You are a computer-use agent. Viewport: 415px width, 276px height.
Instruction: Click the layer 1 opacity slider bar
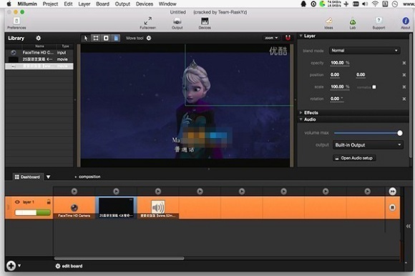tap(32, 212)
